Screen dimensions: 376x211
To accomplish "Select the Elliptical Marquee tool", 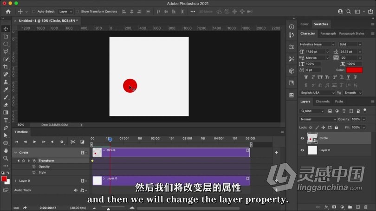I will click(6, 44).
